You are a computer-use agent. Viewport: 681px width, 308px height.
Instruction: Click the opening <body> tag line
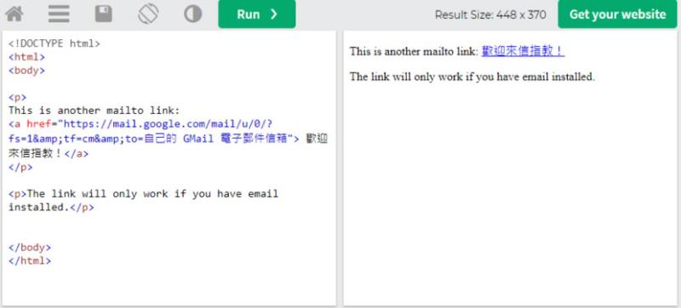[x=26, y=71]
